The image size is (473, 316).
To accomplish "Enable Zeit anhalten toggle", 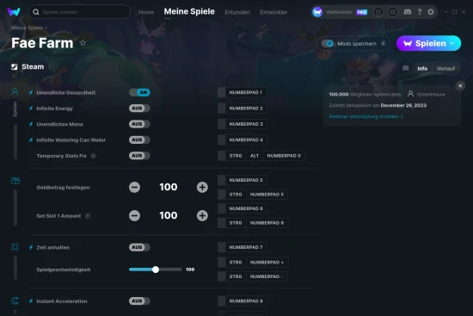I will click(x=139, y=247).
